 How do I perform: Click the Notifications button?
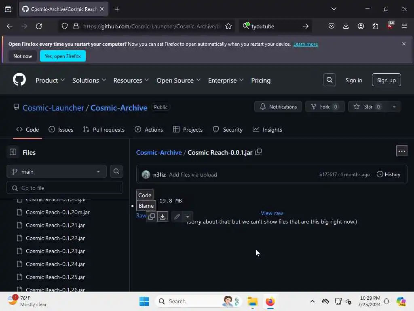[x=278, y=107]
